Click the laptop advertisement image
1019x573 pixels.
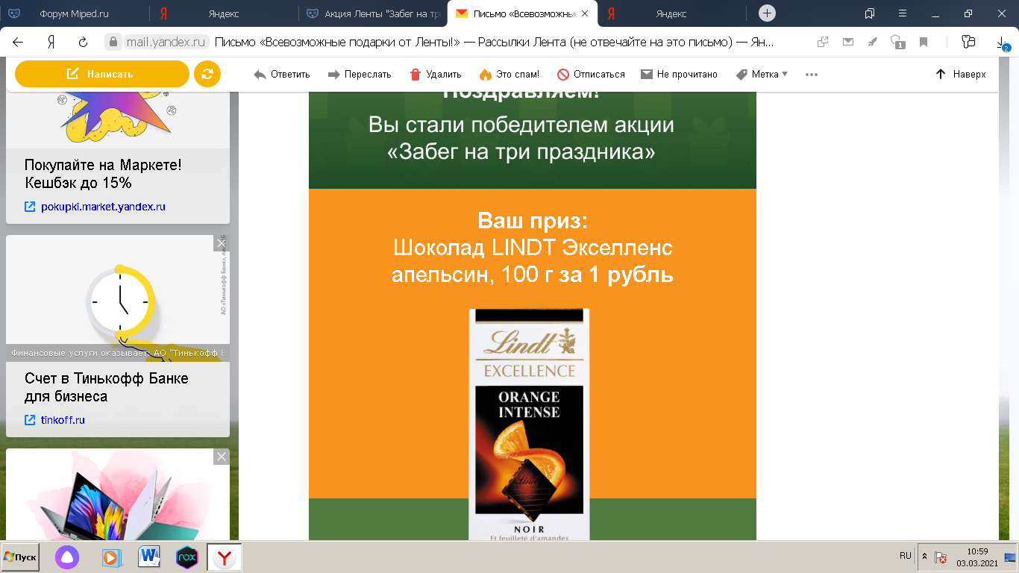[118, 495]
